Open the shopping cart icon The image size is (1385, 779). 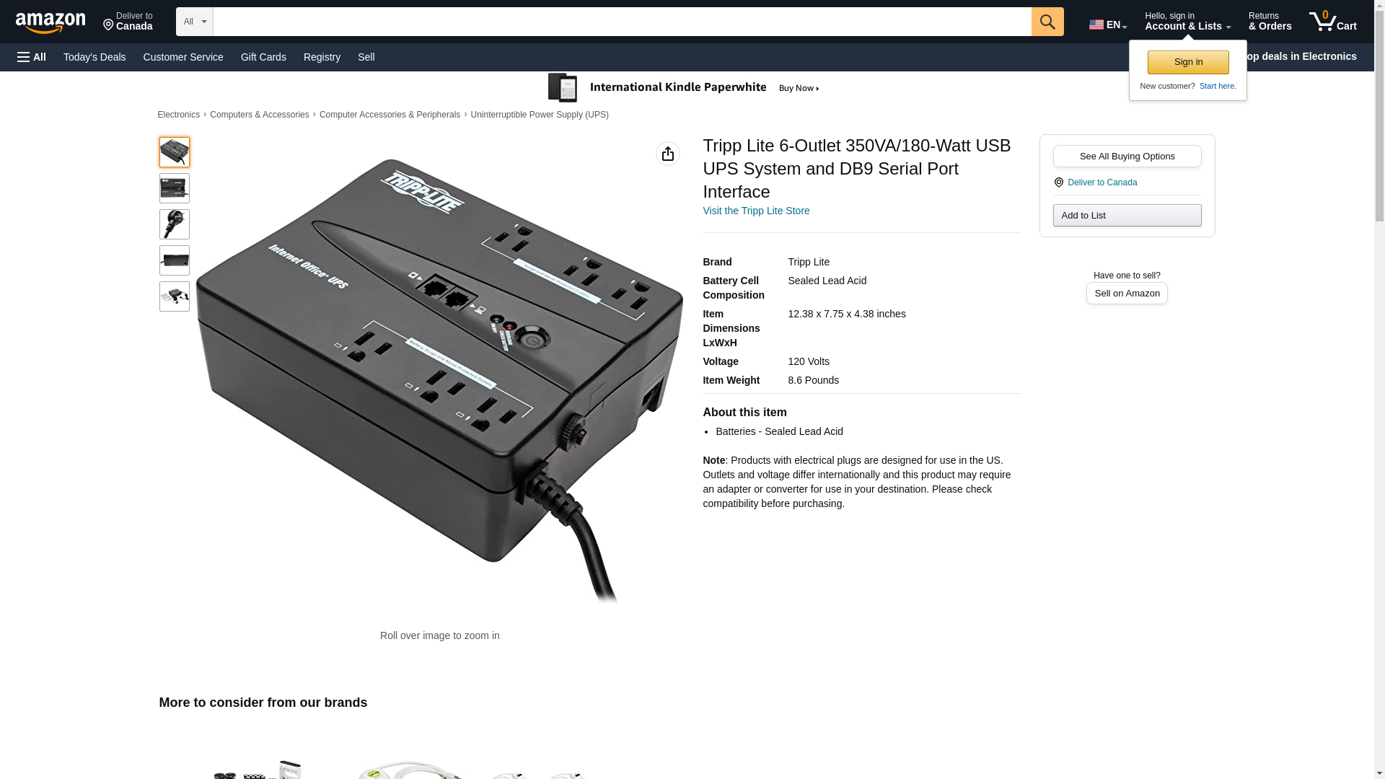pyautogui.click(x=1332, y=21)
